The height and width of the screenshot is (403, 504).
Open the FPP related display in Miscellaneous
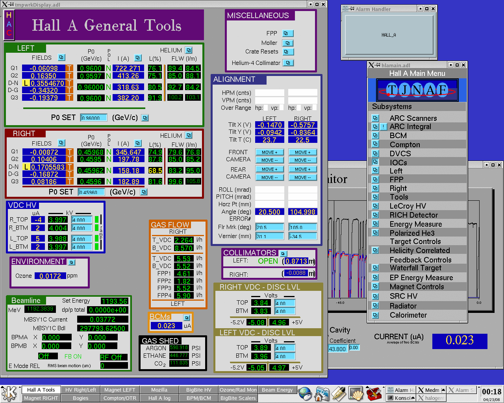287,33
